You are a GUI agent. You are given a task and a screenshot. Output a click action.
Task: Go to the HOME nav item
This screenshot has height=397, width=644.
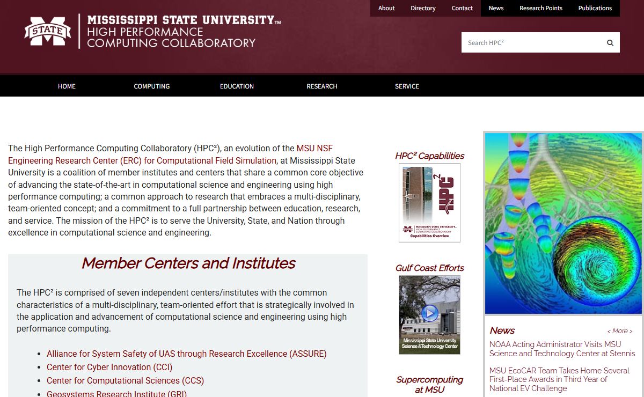(x=67, y=86)
